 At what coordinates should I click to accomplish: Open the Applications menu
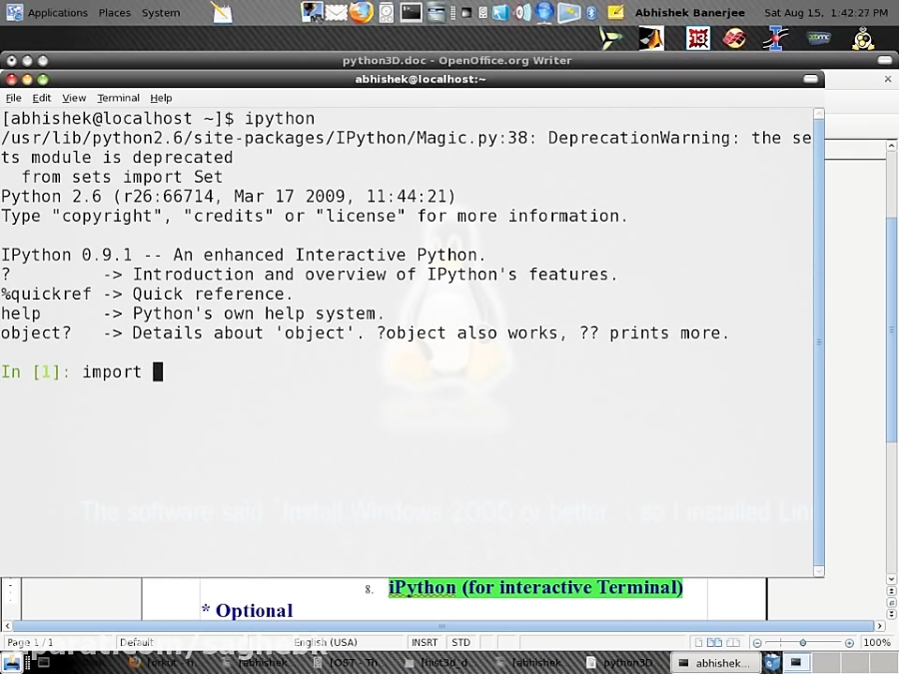click(x=57, y=13)
